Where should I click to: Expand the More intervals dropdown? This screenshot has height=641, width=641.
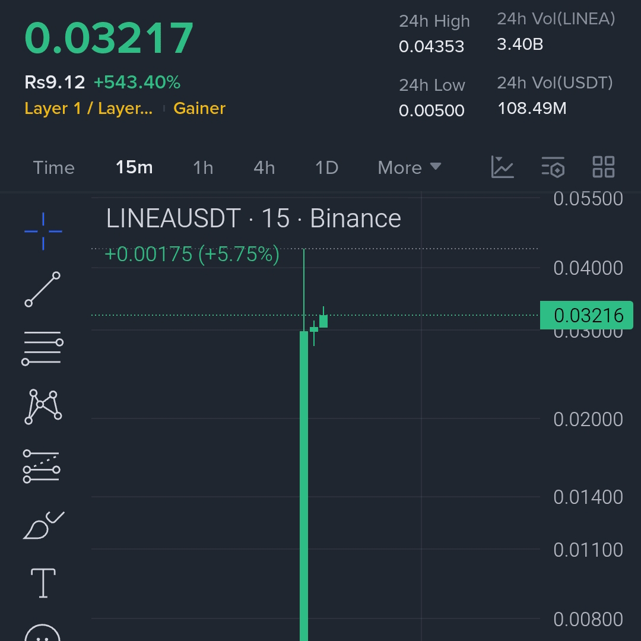coord(409,167)
